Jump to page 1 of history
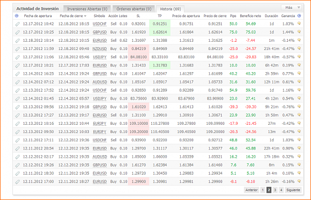311x200 pixels. coord(262,190)
